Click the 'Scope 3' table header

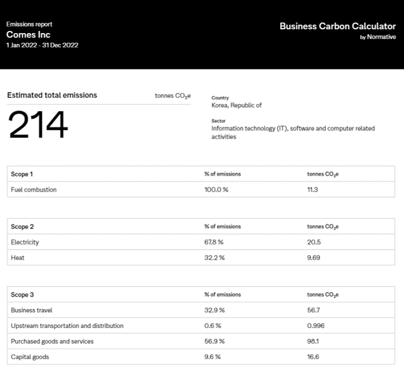(22, 295)
